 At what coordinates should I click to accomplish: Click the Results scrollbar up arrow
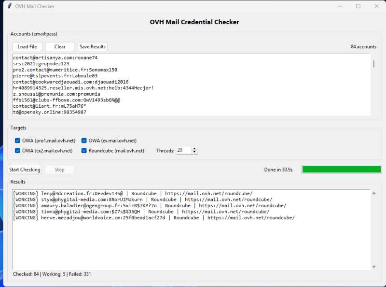(x=374, y=193)
